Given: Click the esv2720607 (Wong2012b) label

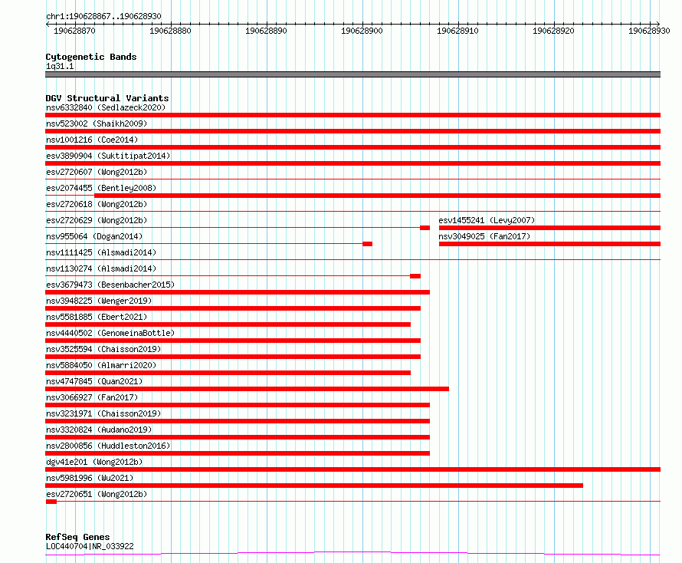Looking at the screenshot, I should pos(97,172).
